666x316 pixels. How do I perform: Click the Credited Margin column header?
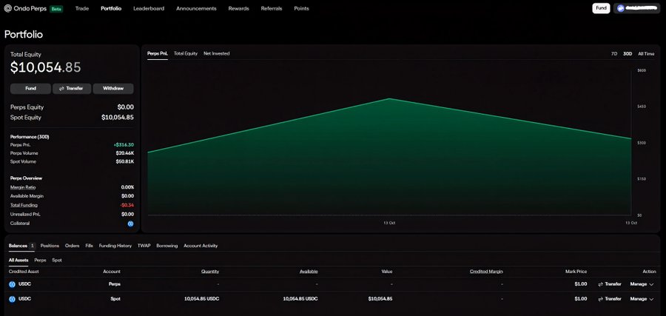(x=486, y=272)
